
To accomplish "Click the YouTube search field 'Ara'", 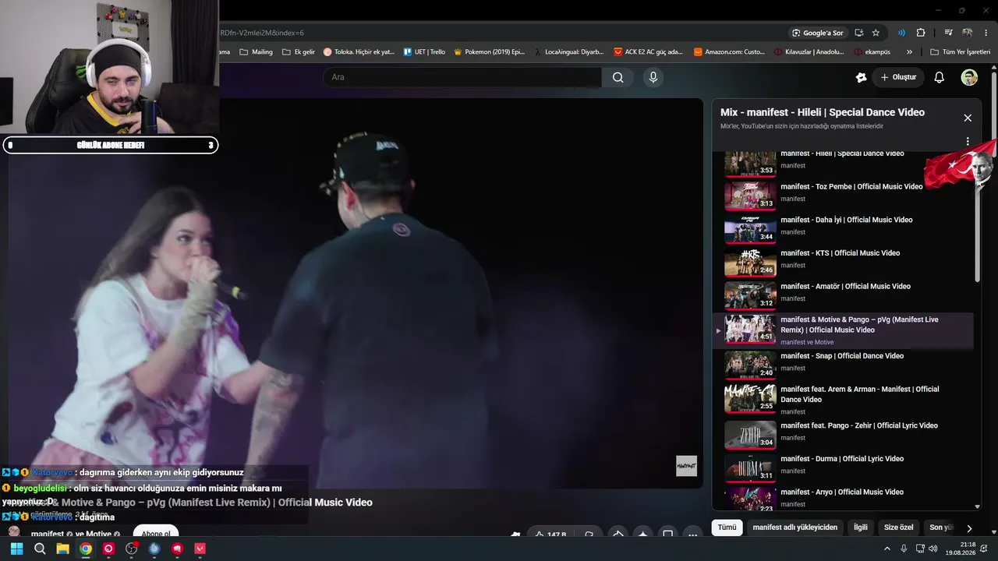I will pos(462,77).
